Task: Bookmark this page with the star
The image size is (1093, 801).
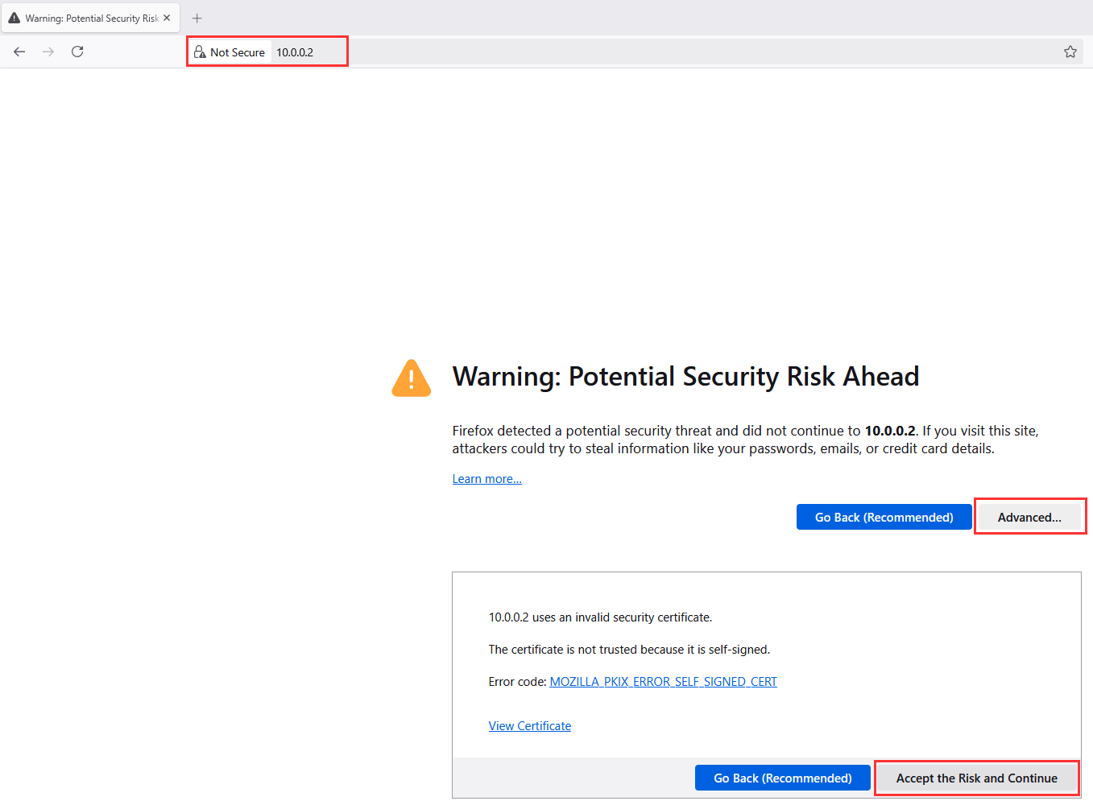Action: pyautogui.click(x=1070, y=52)
